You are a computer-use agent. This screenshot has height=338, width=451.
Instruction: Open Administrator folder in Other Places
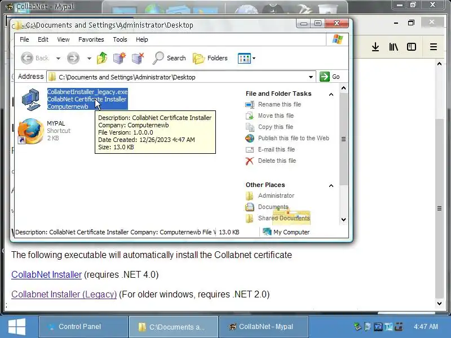pos(276,195)
